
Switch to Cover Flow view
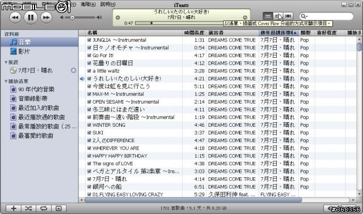click(288, 16)
